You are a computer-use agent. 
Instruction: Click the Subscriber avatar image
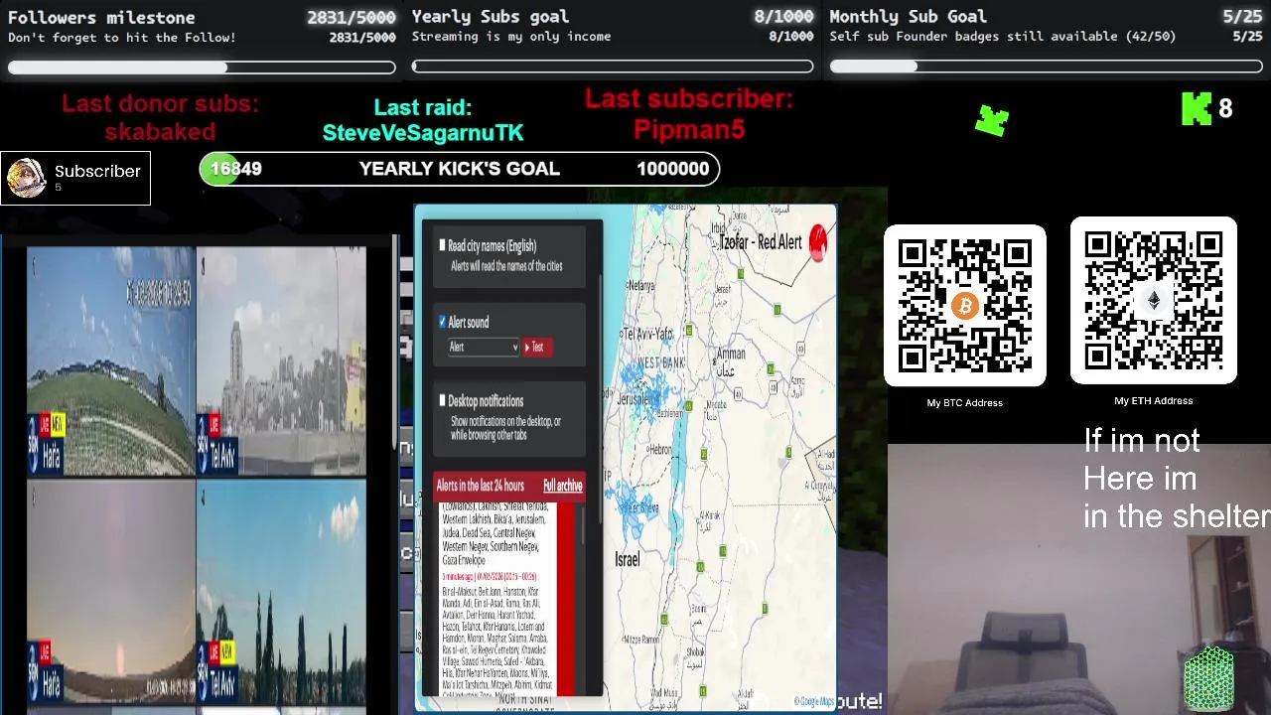(26, 178)
